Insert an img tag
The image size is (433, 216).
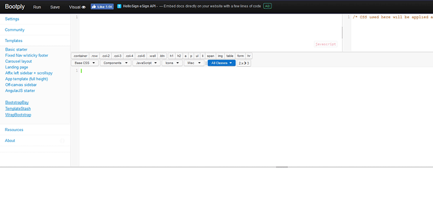[x=220, y=56]
